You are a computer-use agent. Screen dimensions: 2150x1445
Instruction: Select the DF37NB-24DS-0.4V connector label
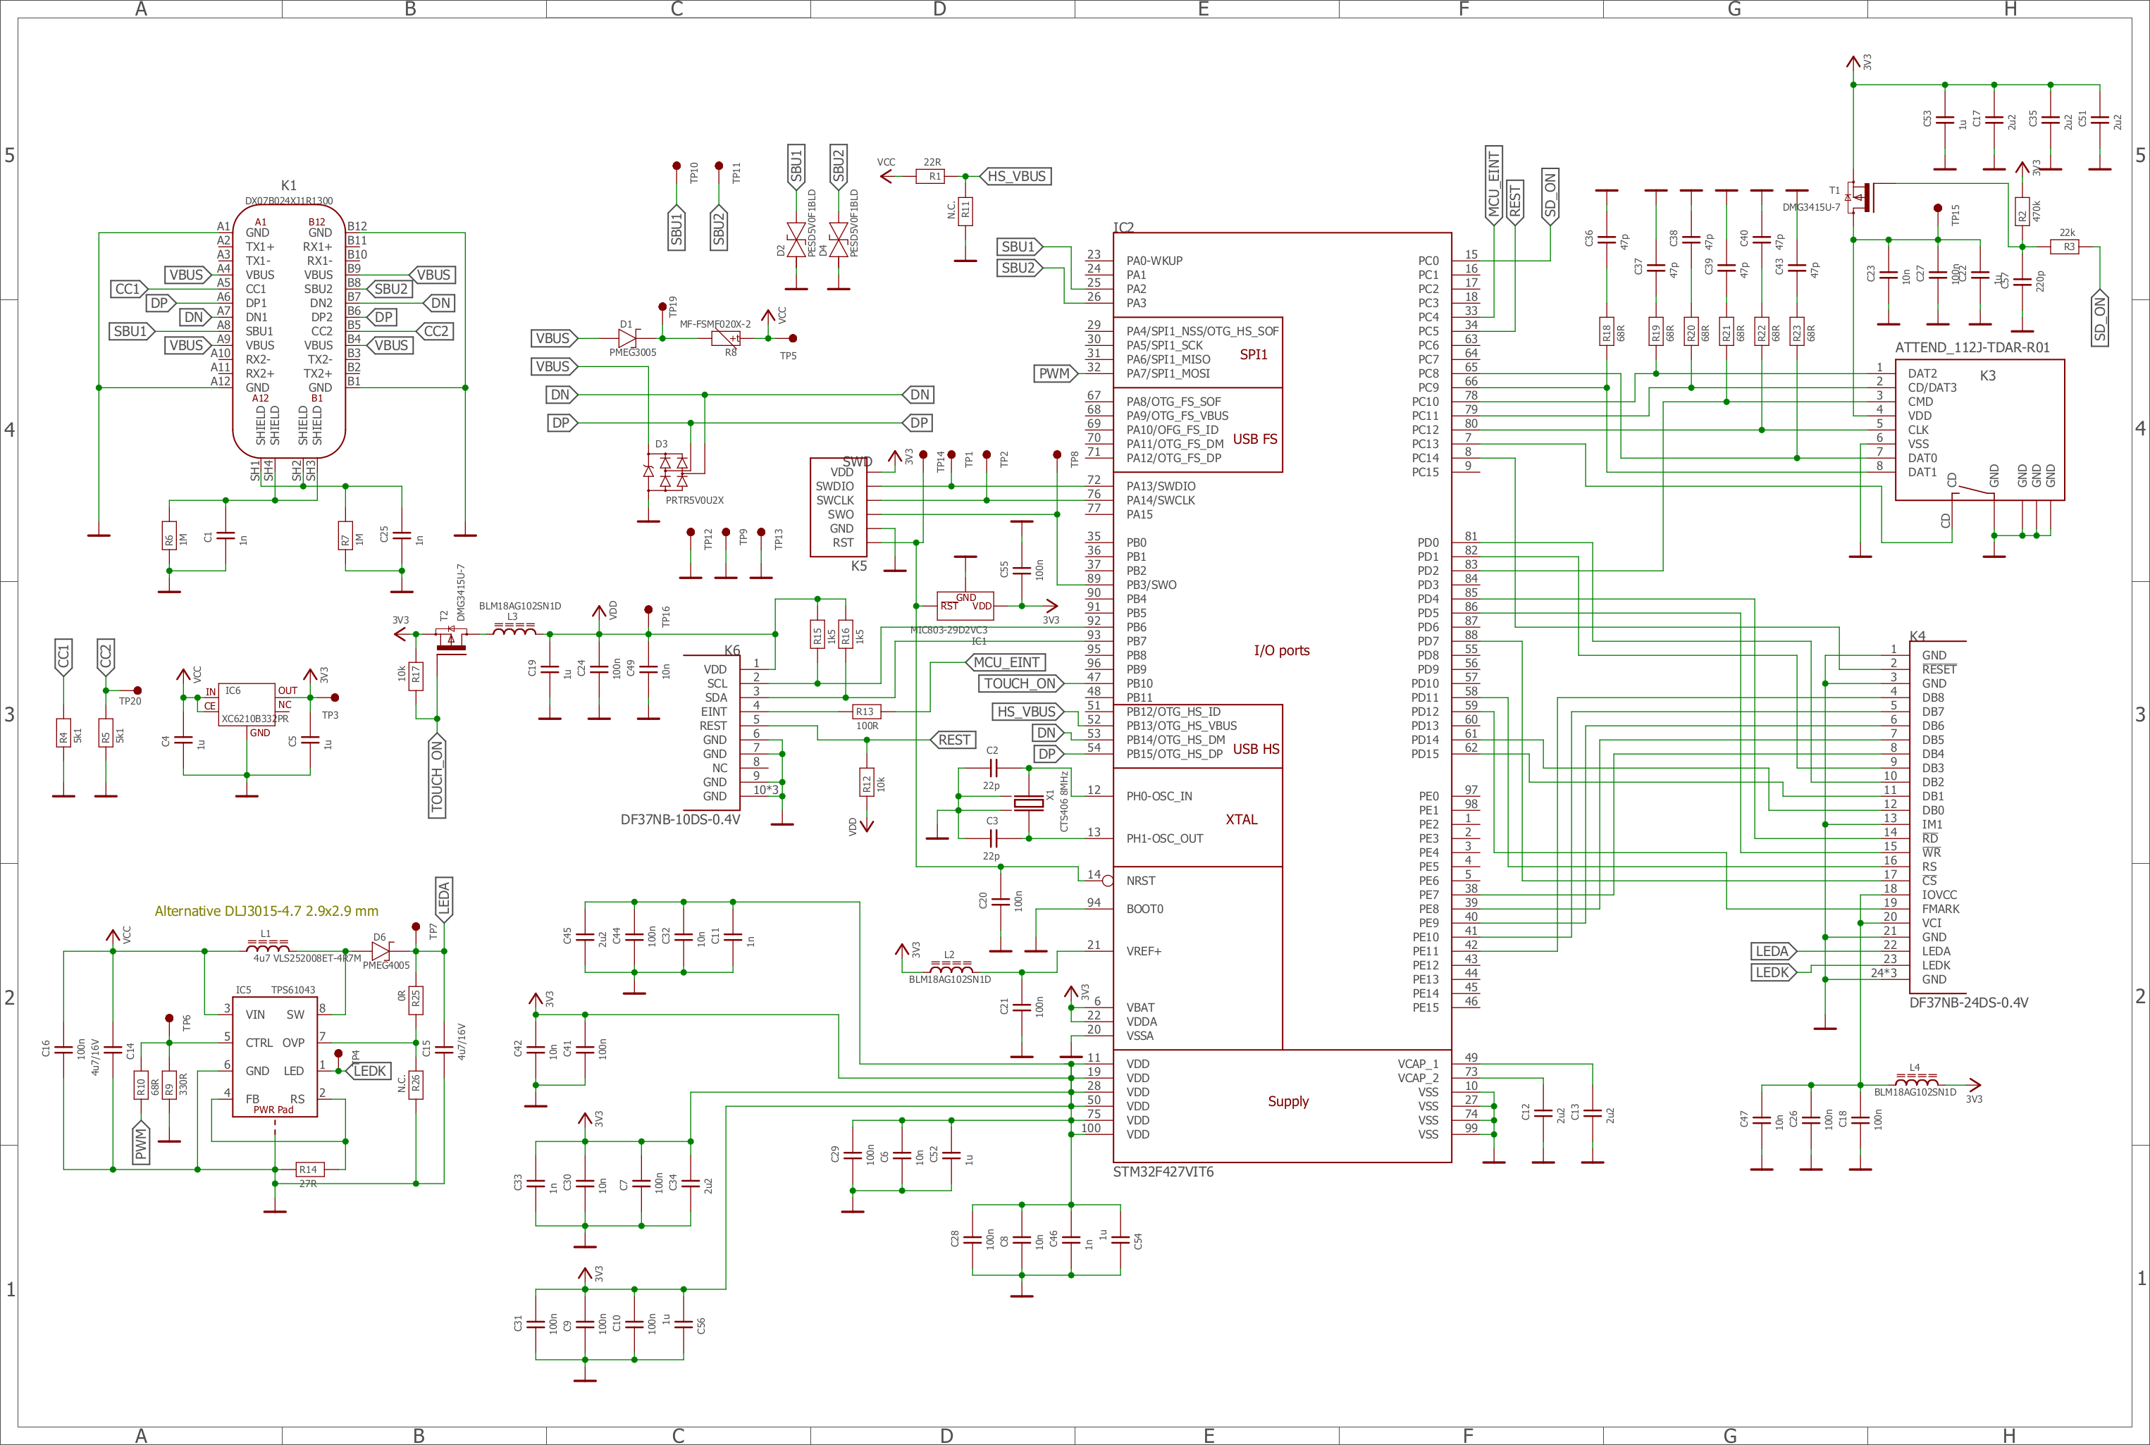(1968, 1003)
